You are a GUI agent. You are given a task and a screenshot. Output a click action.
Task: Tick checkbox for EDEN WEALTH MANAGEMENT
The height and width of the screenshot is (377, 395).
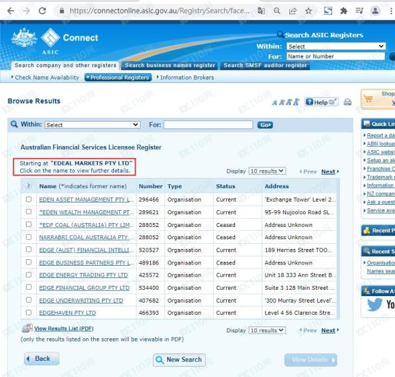(x=28, y=211)
